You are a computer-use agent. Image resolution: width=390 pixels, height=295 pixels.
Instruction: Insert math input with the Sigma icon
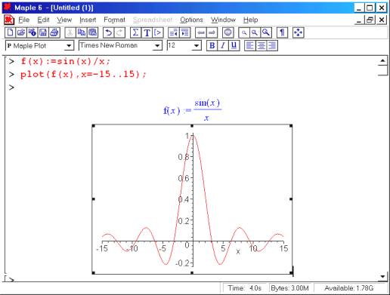(135, 32)
